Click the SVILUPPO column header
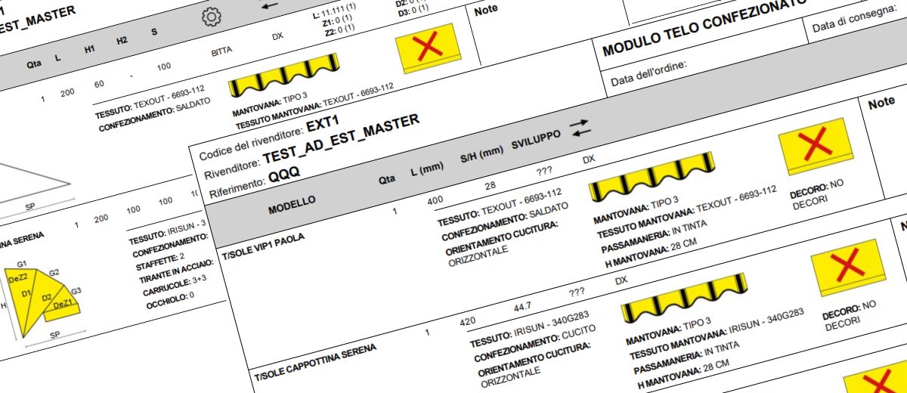The height and width of the screenshot is (393, 907). (x=536, y=140)
